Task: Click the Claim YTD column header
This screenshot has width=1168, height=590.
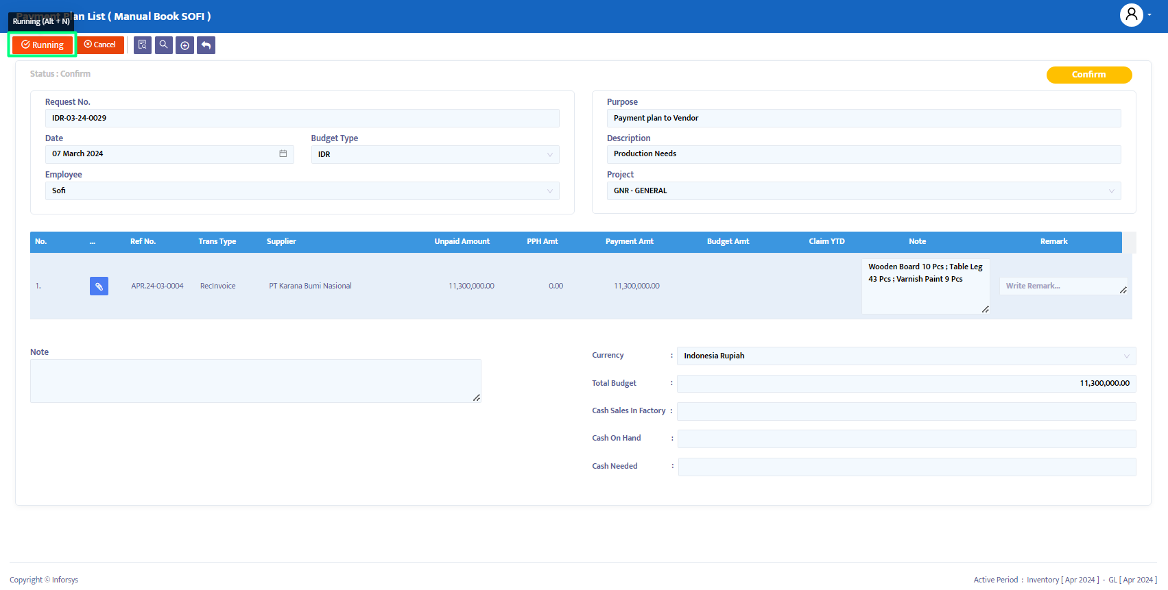Action: tap(827, 241)
